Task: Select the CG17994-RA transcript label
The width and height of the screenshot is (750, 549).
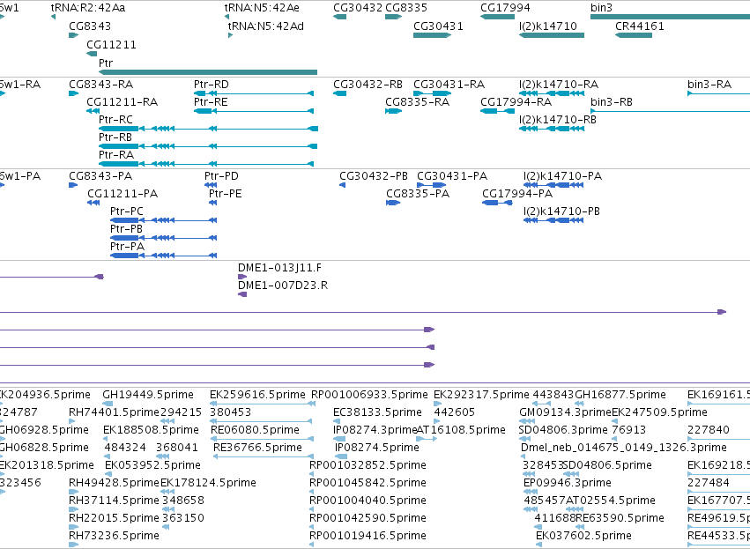Action: 516,102
